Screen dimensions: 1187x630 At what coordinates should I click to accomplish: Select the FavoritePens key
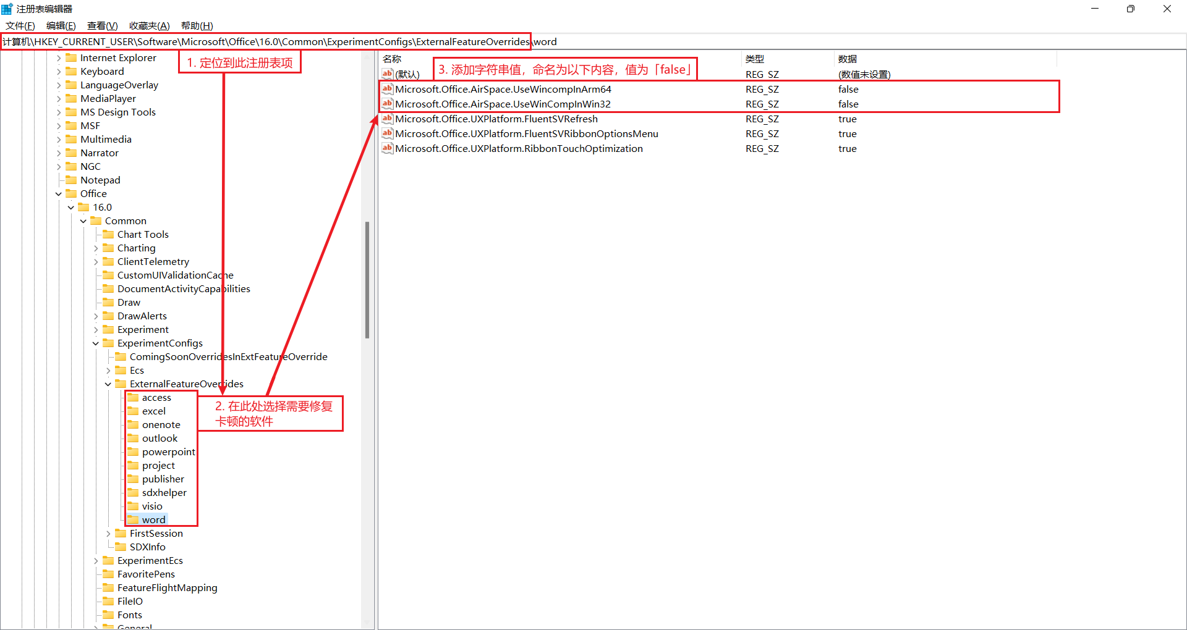(x=146, y=574)
